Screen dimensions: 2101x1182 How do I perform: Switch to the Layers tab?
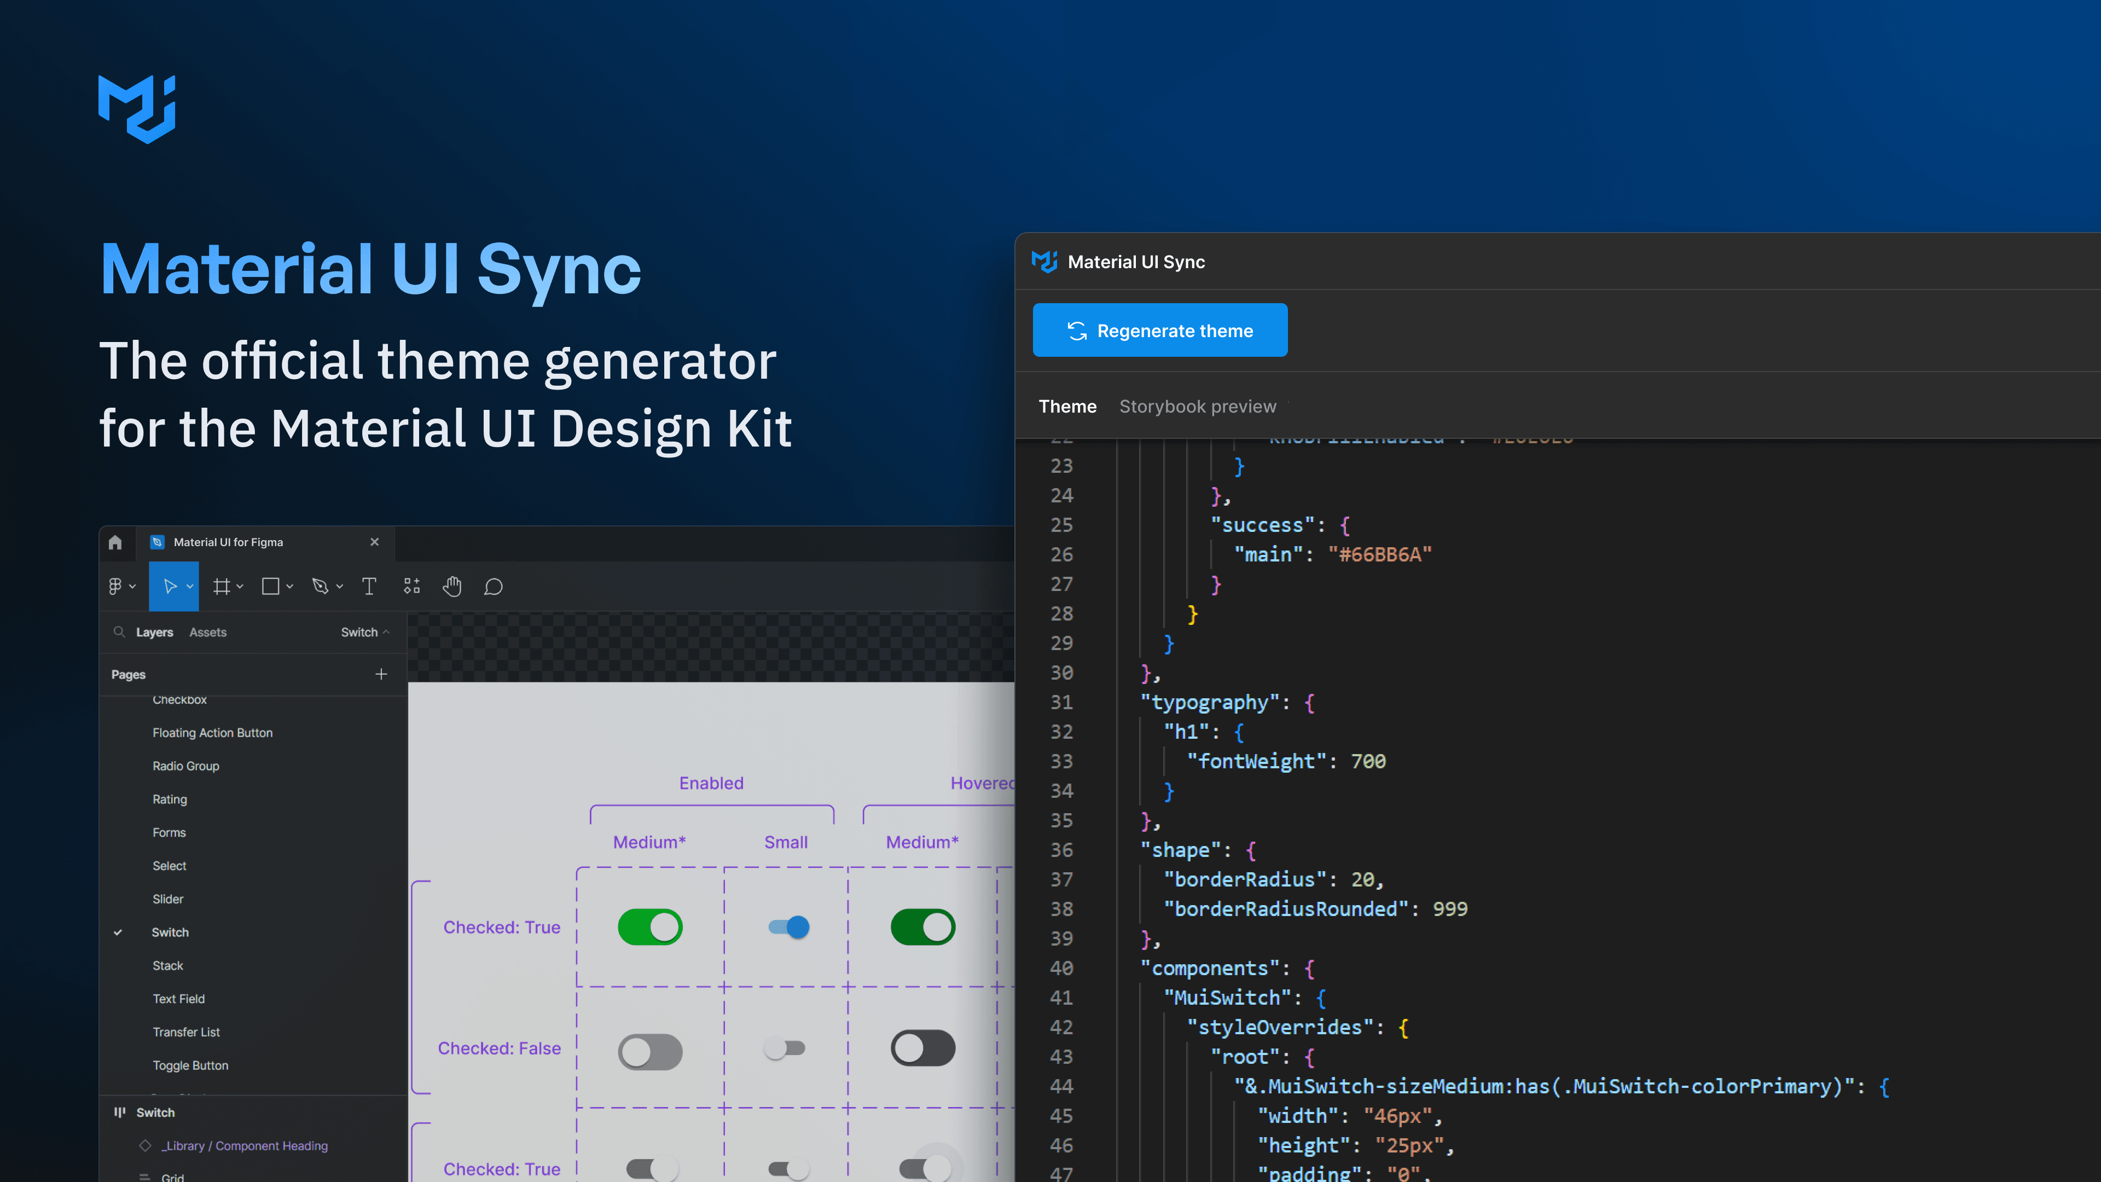tap(154, 632)
